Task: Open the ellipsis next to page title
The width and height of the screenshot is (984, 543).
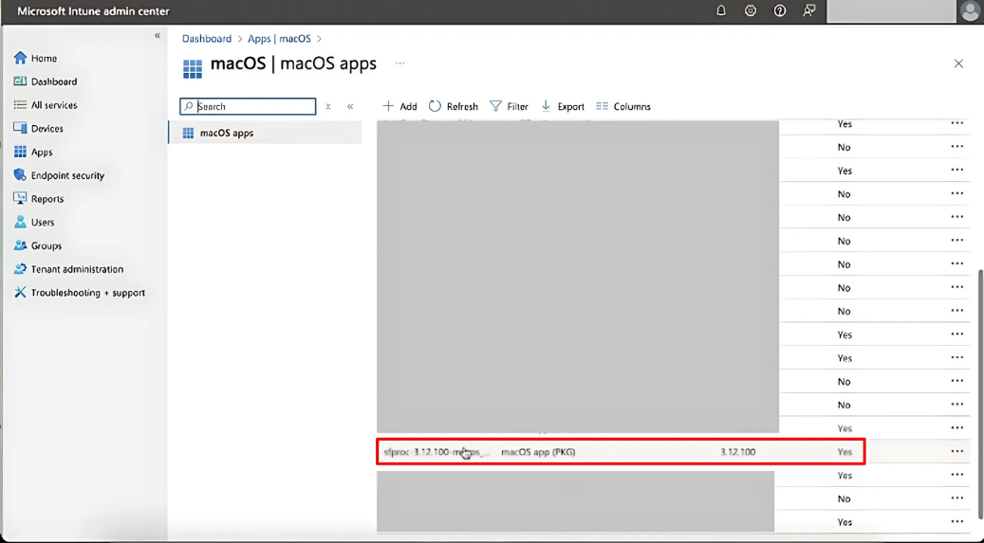Action: (399, 63)
